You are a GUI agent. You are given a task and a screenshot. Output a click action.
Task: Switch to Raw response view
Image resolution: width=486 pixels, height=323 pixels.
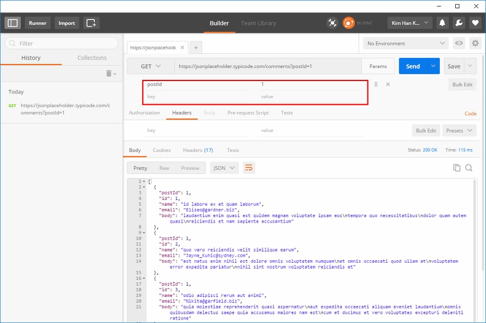(x=164, y=168)
